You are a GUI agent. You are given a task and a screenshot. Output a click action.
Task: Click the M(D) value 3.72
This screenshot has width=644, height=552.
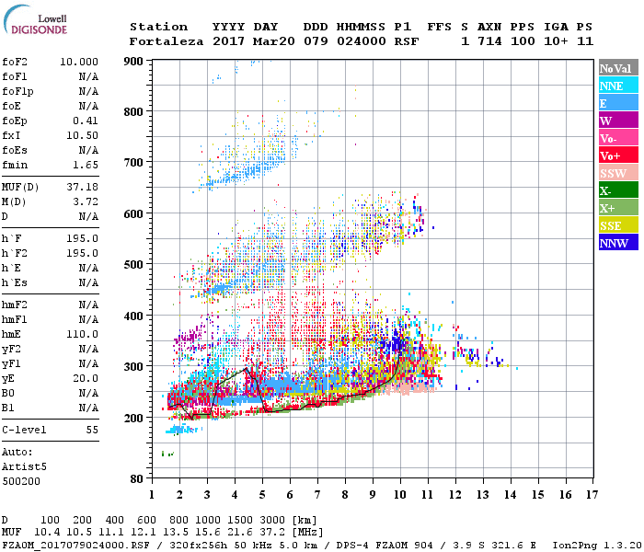coord(86,201)
